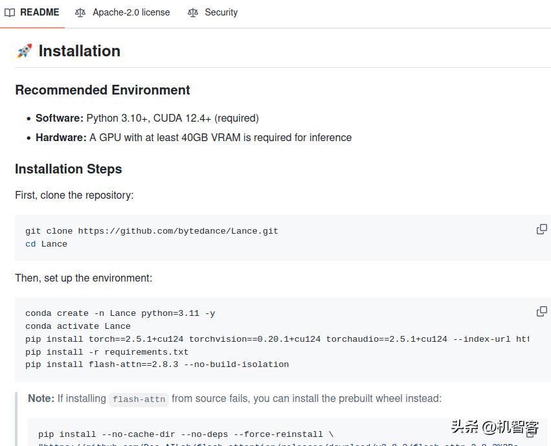Click the flash-attn==2.8.3 install line
The width and height of the screenshot is (551, 446).
(157, 364)
